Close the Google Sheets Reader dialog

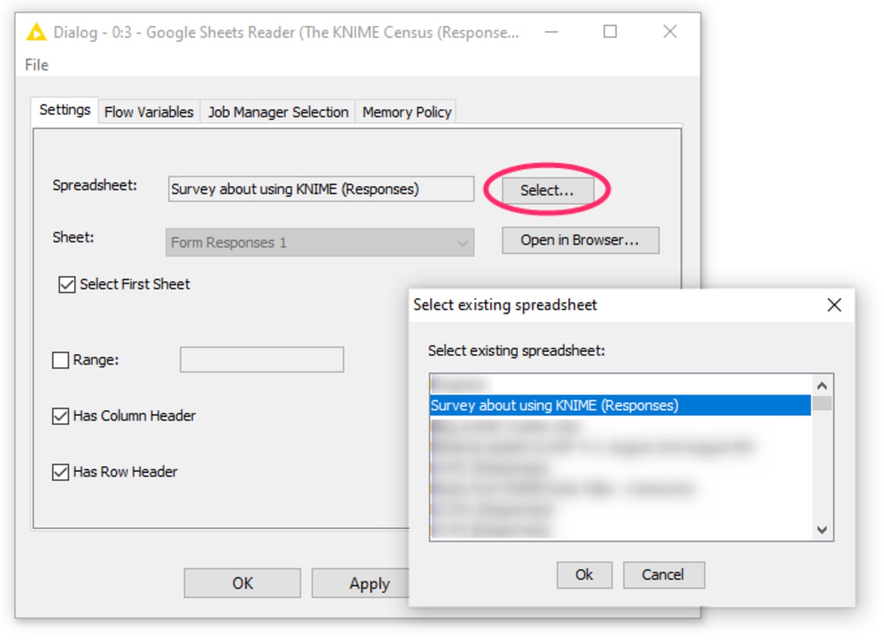click(x=670, y=32)
